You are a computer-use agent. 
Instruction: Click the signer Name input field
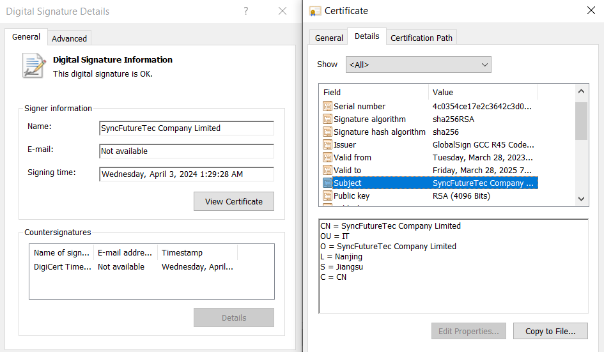click(x=187, y=128)
